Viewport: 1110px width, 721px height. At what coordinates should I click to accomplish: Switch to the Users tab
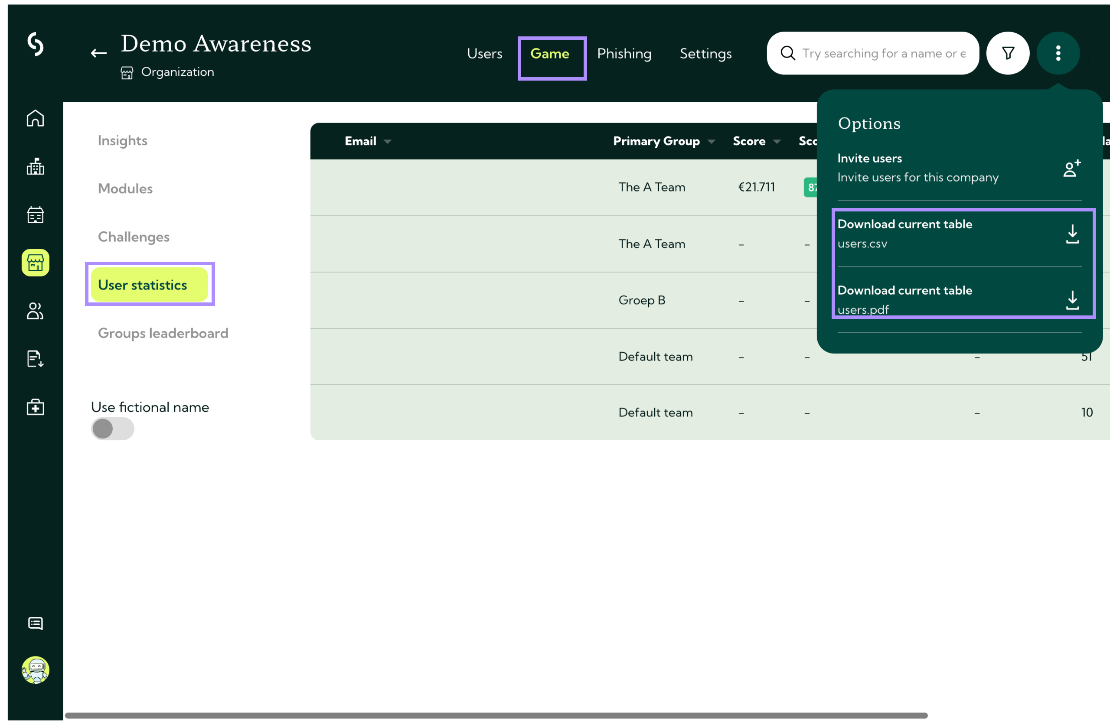(485, 54)
